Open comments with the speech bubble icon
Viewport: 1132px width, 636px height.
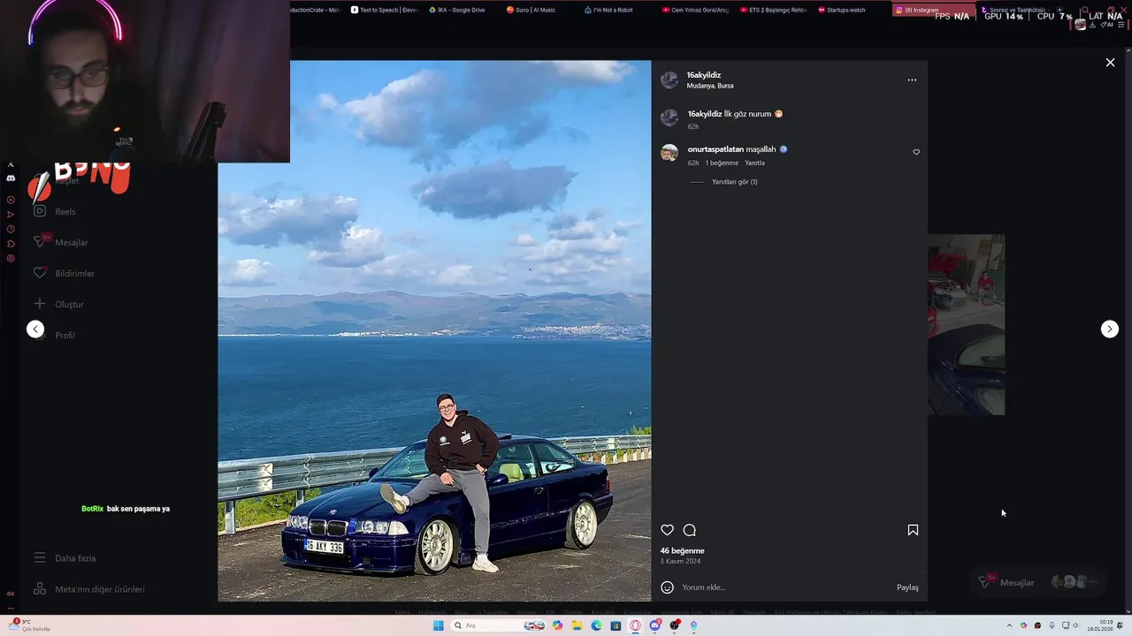[x=690, y=530]
